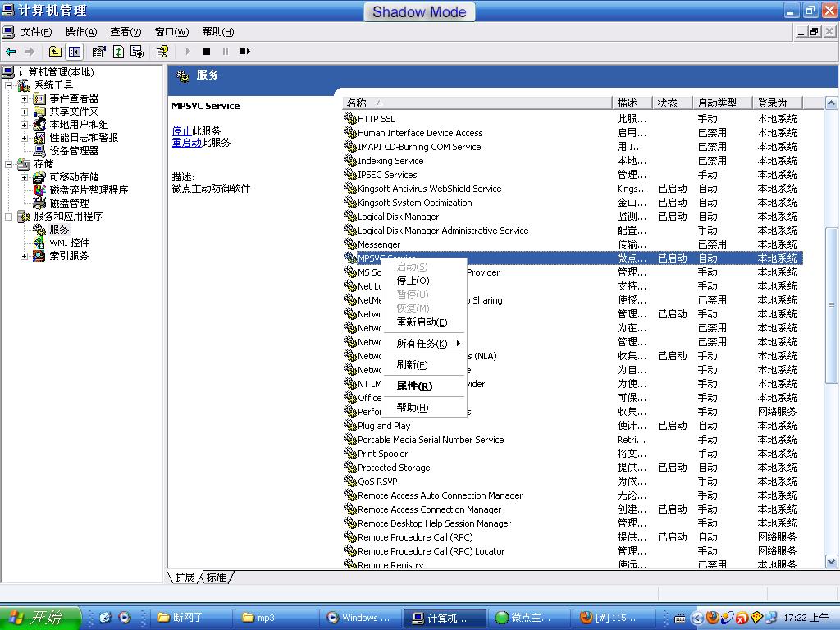The width and height of the screenshot is (840, 630).
Task: Select 磁盘碎片整理程序 in the tree
Action: (89, 190)
